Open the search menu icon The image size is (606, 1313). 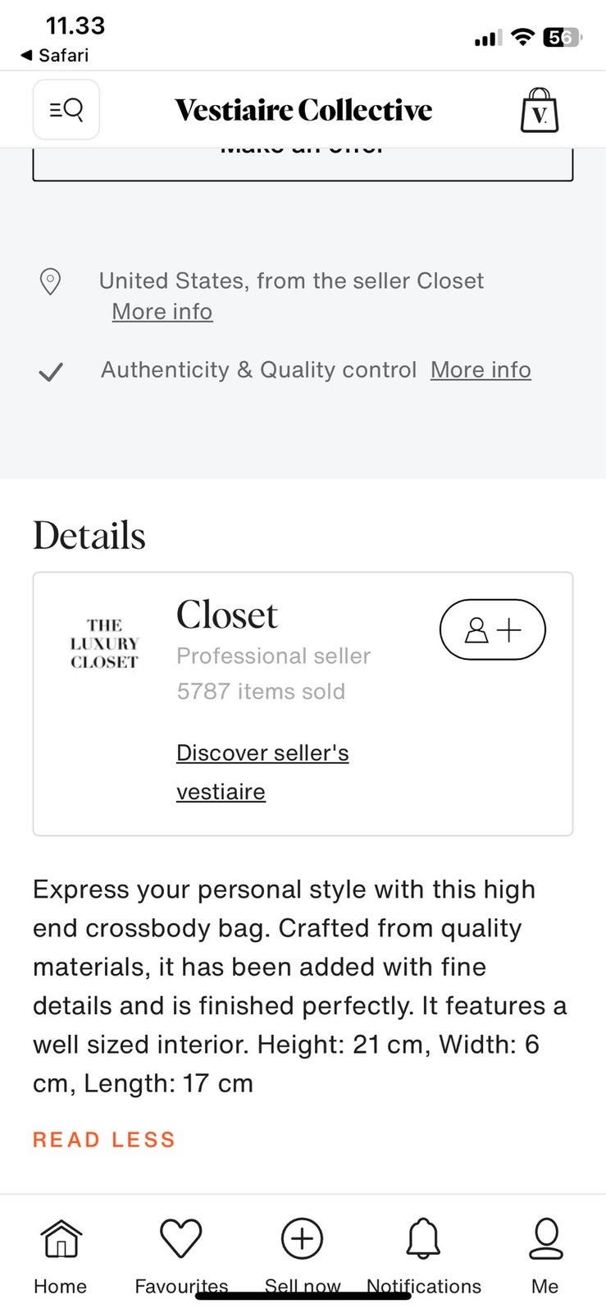click(66, 109)
